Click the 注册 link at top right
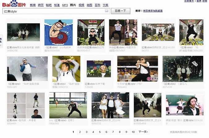The height and width of the screenshot is (138, 209). click(x=205, y=1)
